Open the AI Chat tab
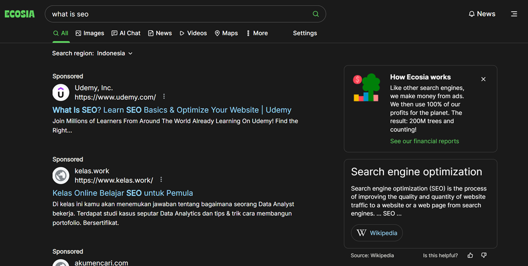Screen dimensions: 528x266 pos(126,33)
